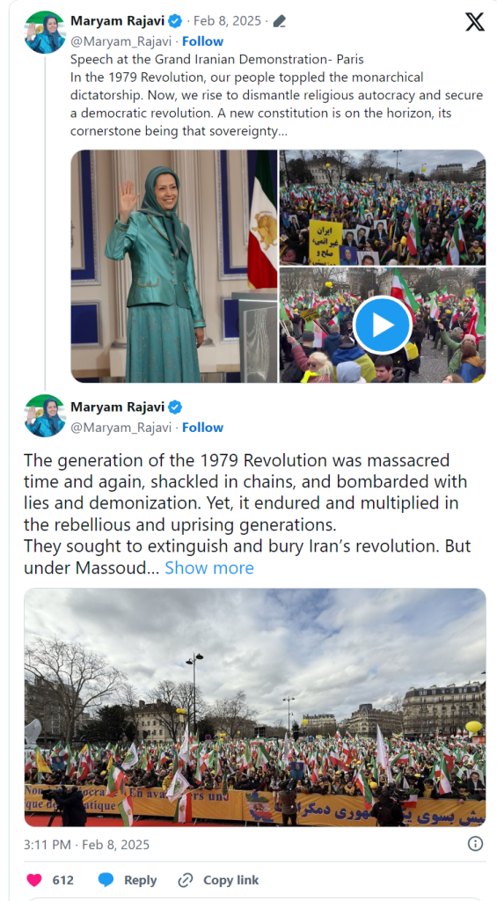
Task: Click the copy link chain icon
Action: click(x=186, y=880)
